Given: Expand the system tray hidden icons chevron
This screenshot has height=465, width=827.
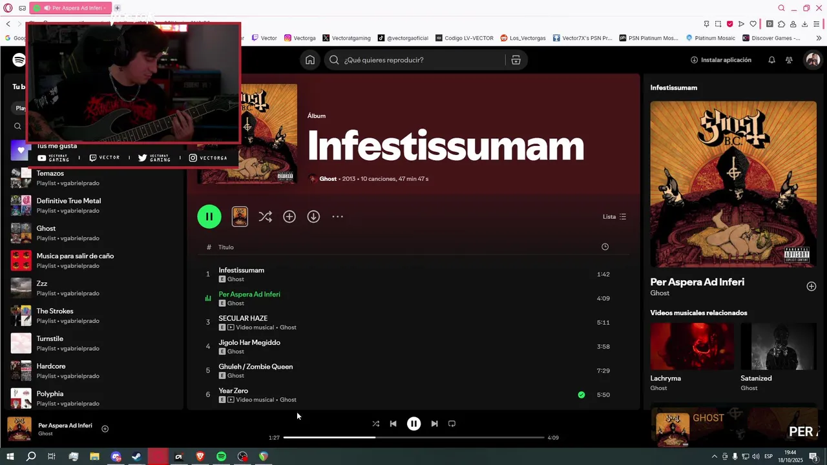Looking at the screenshot, I should pos(714,457).
